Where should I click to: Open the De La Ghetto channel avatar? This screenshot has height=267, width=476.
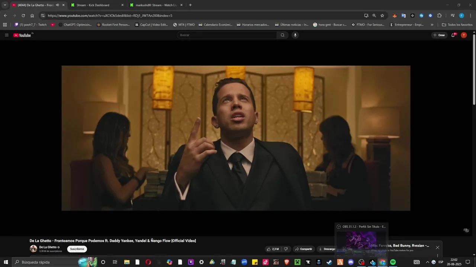pos(33,249)
